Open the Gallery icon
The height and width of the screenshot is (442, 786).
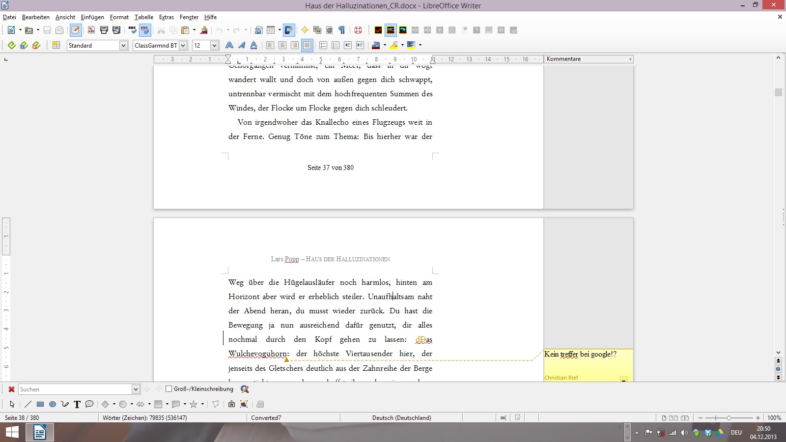click(317, 30)
